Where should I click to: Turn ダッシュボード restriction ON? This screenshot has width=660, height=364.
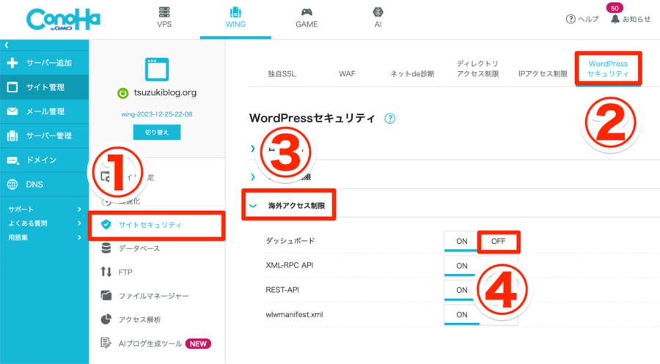pyautogui.click(x=461, y=241)
